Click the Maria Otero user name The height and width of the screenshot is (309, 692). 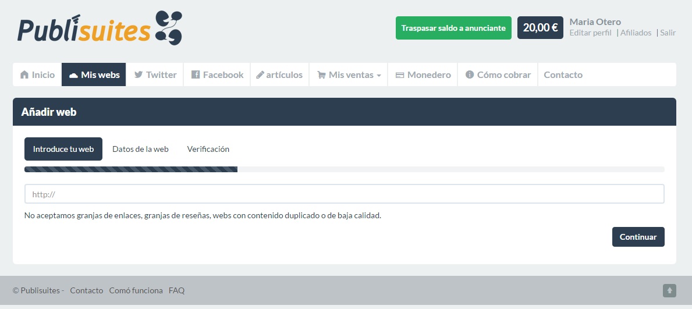click(x=595, y=22)
